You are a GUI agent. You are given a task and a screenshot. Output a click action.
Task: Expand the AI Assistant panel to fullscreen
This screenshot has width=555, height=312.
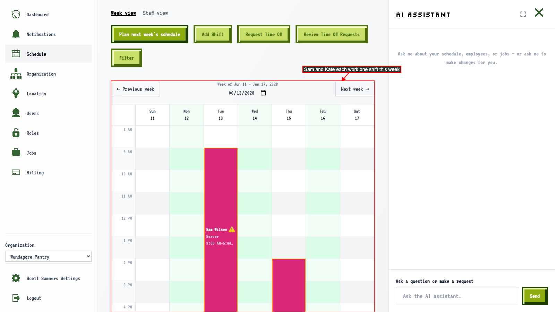(523, 14)
